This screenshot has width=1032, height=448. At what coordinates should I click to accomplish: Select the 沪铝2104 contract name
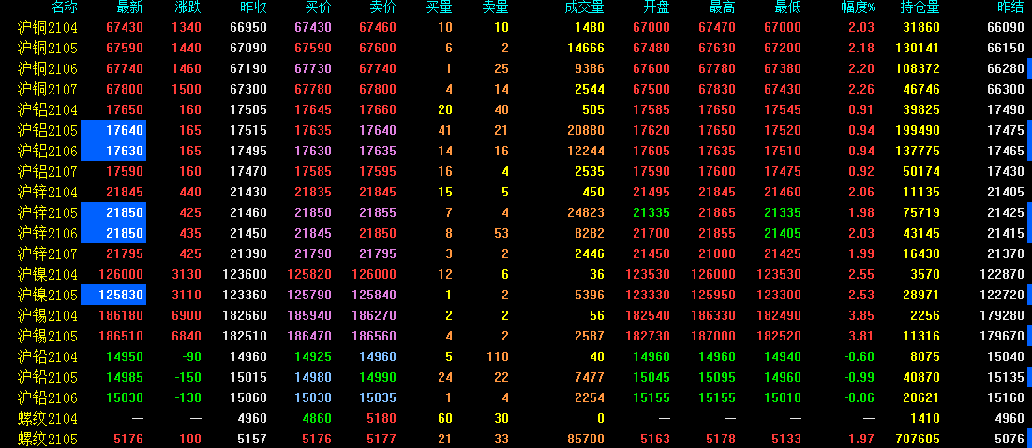click(48, 109)
